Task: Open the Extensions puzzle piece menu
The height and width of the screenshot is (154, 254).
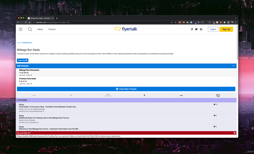Action: [224, 22]
